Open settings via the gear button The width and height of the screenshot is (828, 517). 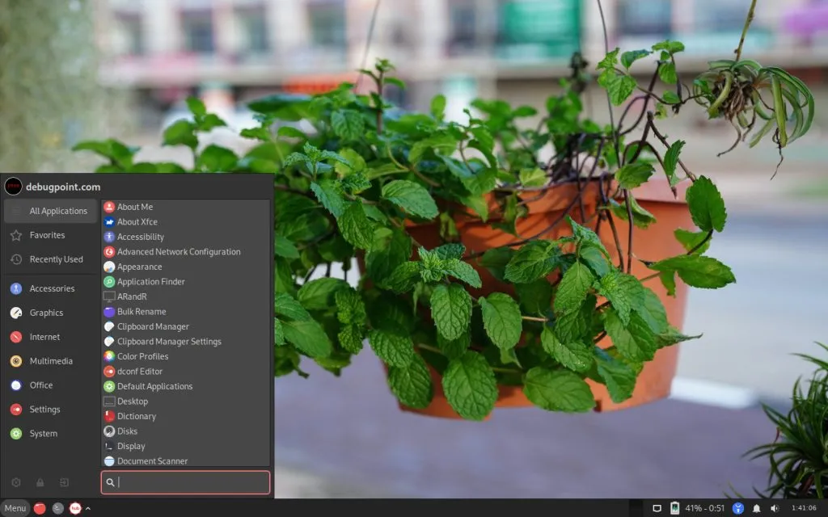point(16,482)
